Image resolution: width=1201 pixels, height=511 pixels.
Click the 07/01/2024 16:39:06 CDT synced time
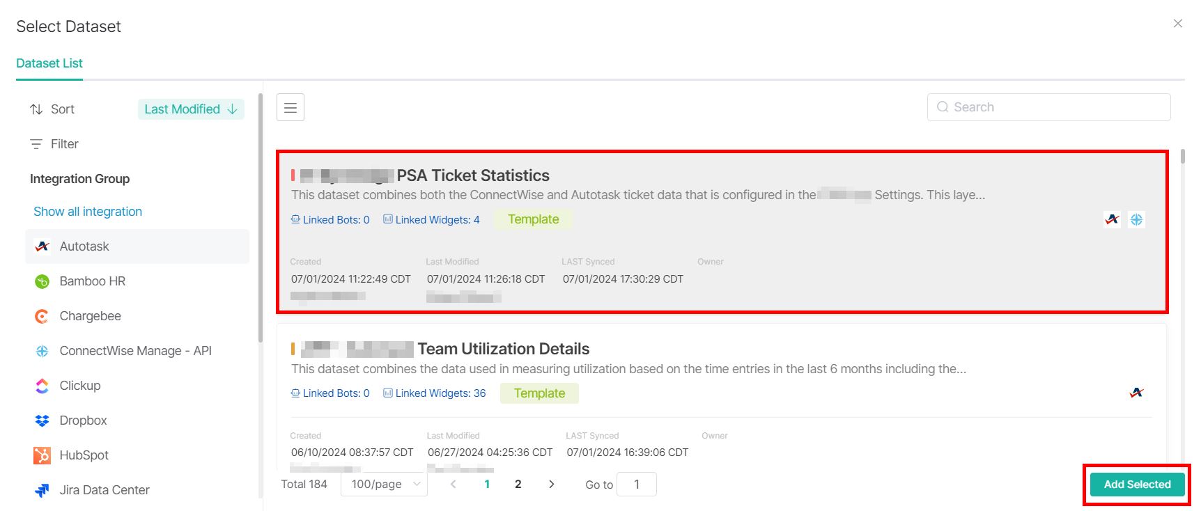point(627,453)
